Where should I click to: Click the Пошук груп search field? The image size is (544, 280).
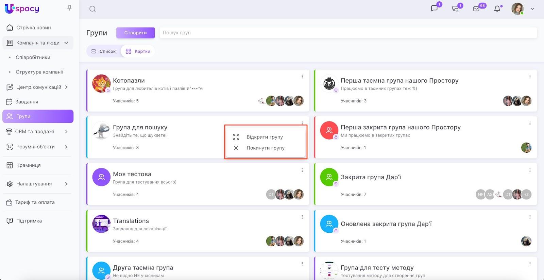point(348,33)
